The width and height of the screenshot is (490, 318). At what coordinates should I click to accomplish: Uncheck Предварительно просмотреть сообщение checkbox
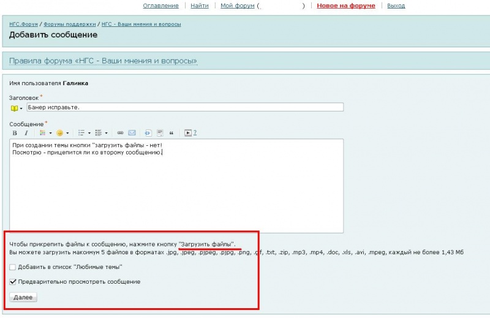point(12,282)
